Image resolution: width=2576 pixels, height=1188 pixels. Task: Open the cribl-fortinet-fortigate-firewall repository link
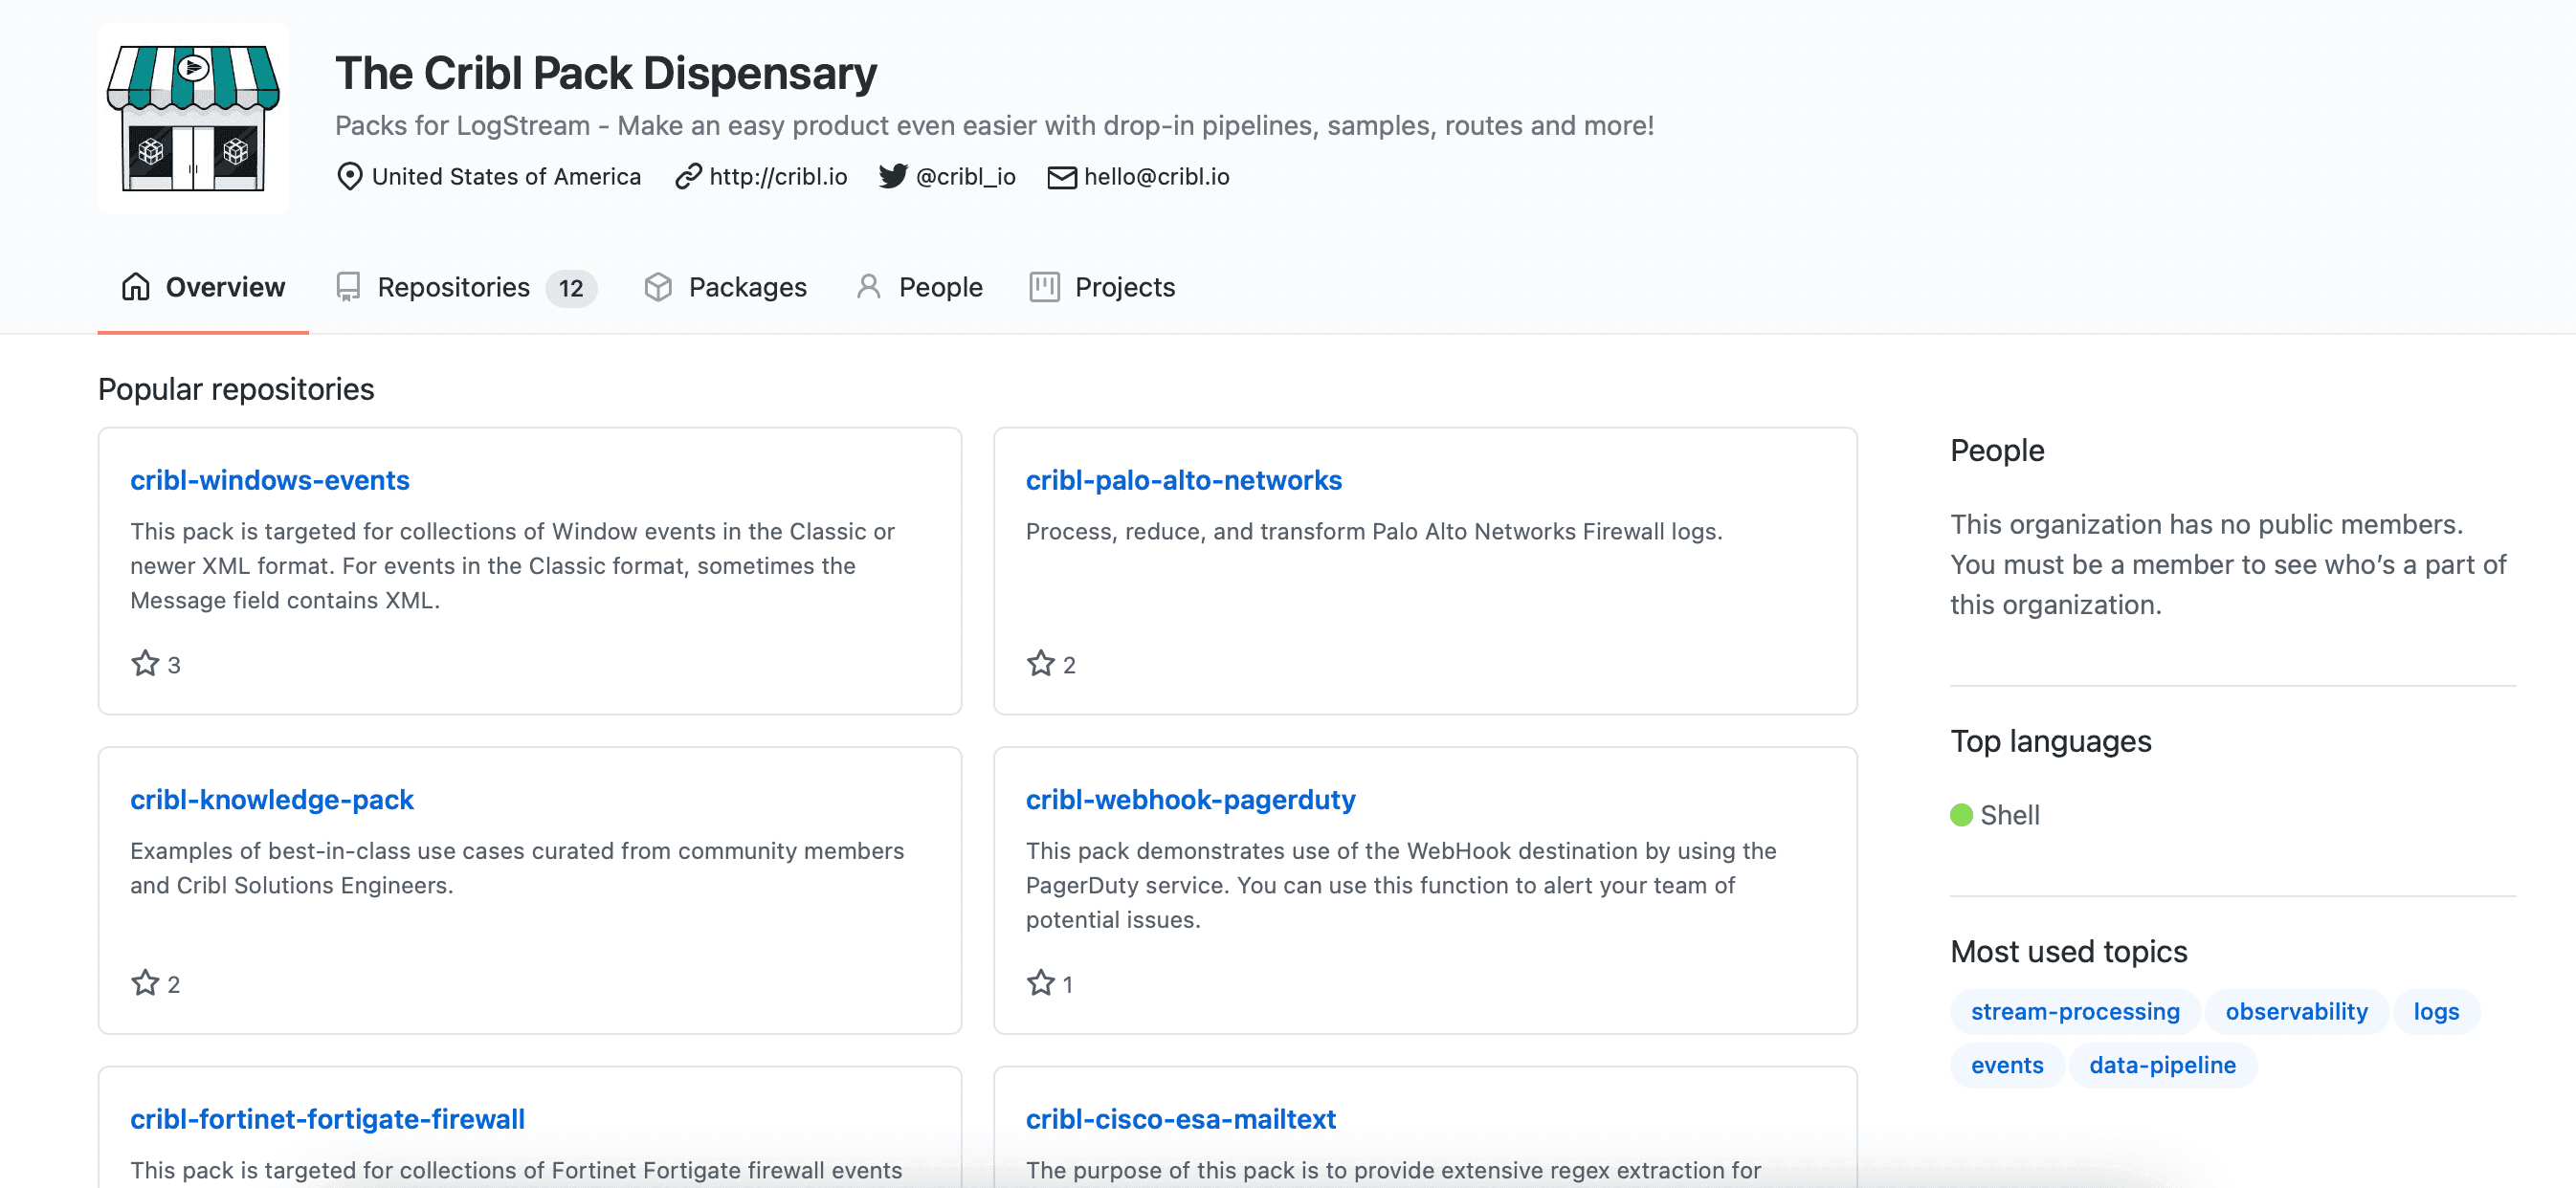click(x=327, y=1119)
